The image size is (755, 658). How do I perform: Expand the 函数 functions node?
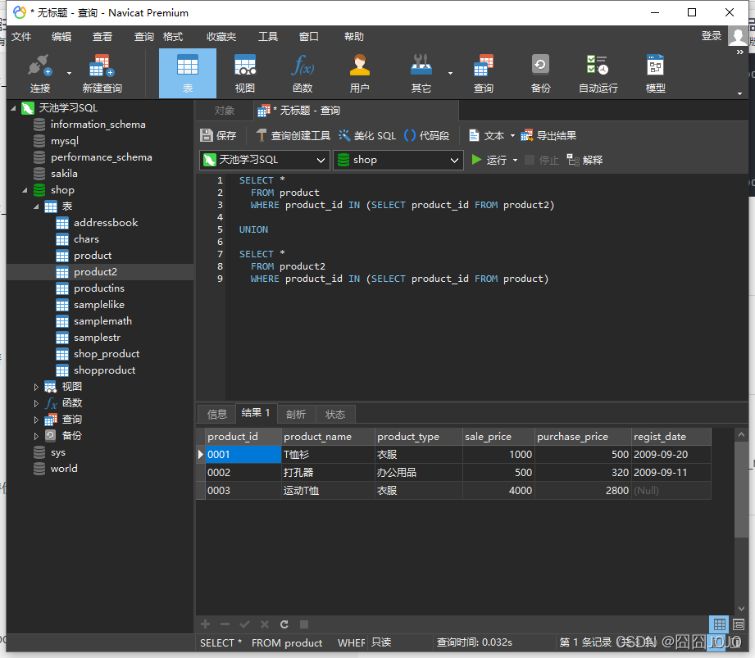37,403
